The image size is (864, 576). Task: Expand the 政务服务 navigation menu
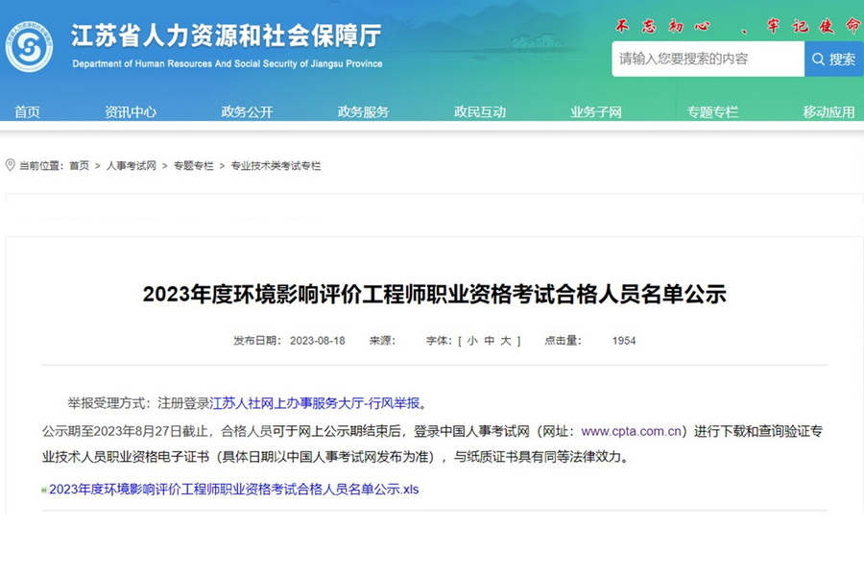tap(363, 111)
